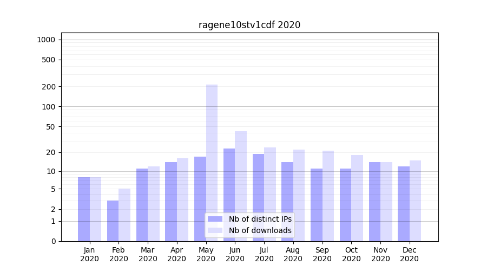The image size is (487, 271).
Task: Select the 'Nb of distinct IPs' legend label
Action: 260,219
